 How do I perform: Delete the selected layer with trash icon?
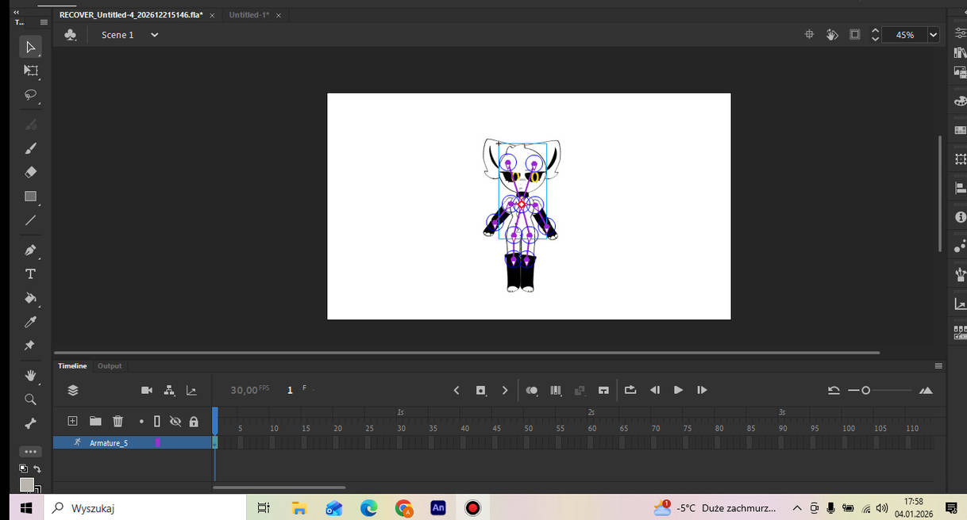118,422
